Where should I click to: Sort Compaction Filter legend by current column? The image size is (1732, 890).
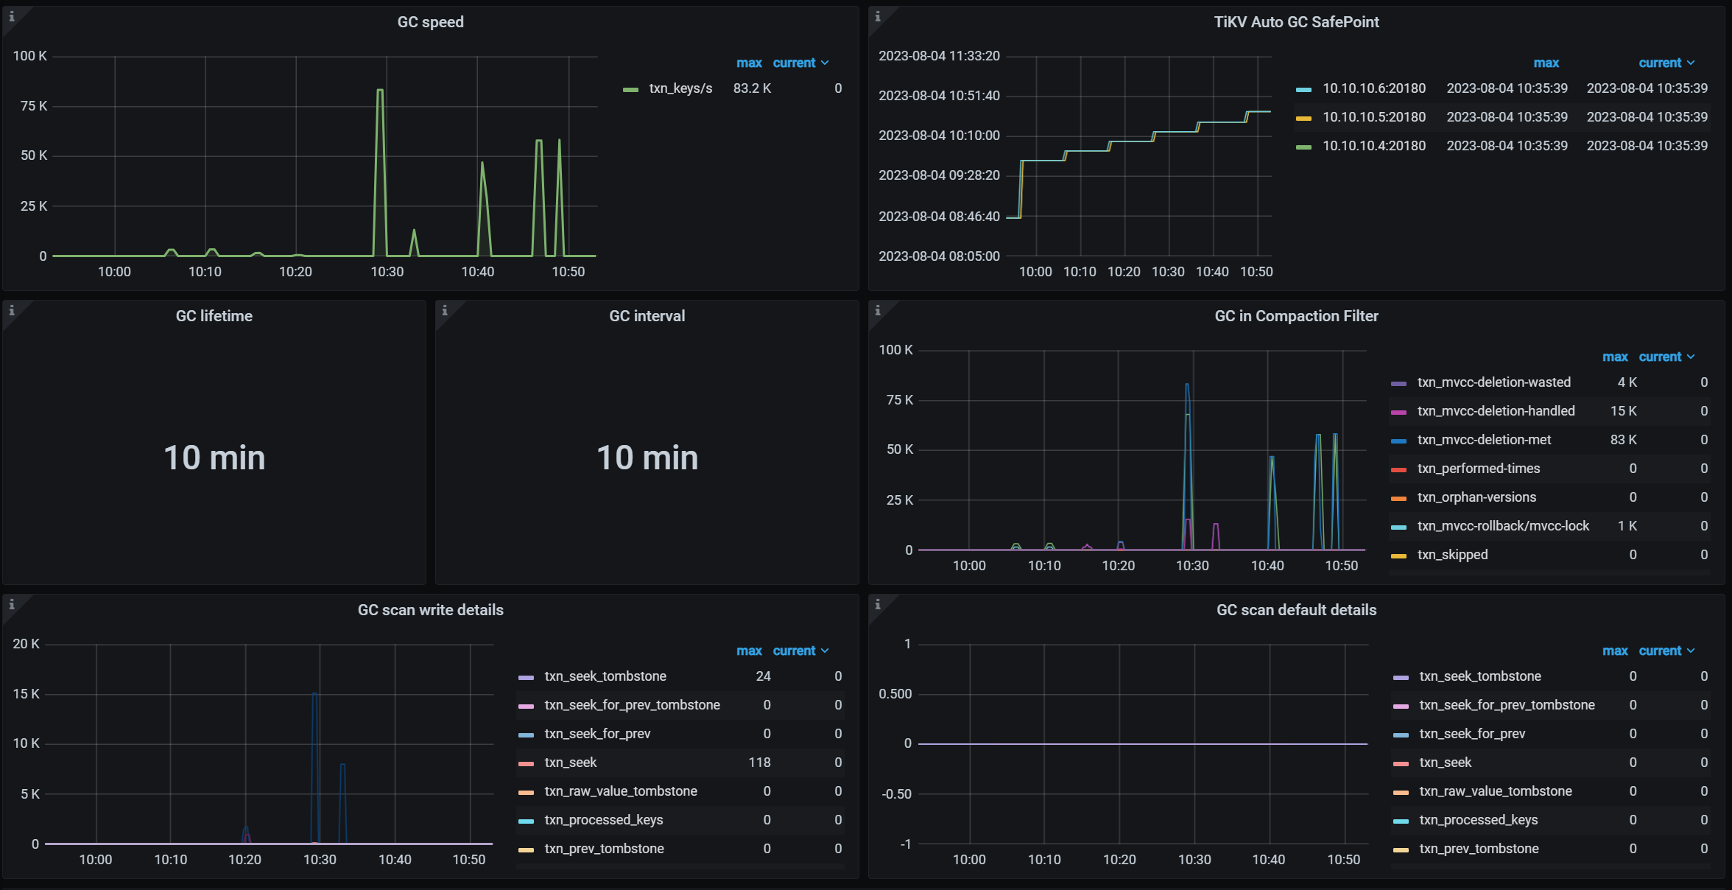pyautogui.click(x=1660, y=357)
